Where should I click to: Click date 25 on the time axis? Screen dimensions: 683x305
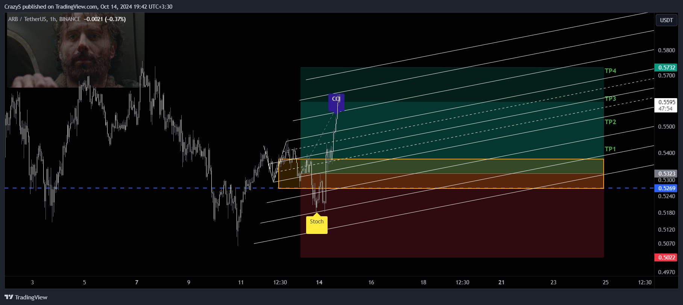[606, 282]
